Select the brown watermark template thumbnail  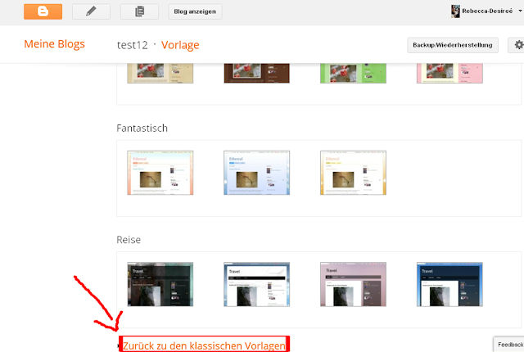click(256, 73)
